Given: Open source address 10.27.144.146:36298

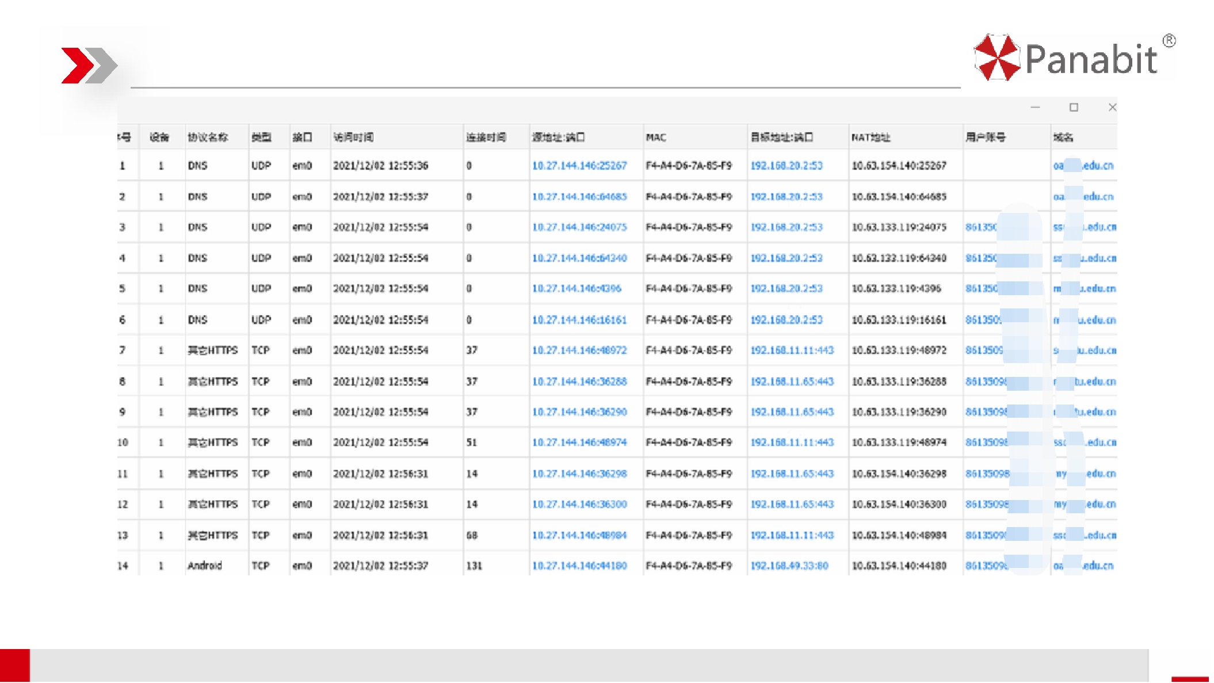Looking at the screenshot, I should click(x=579, y=474).
